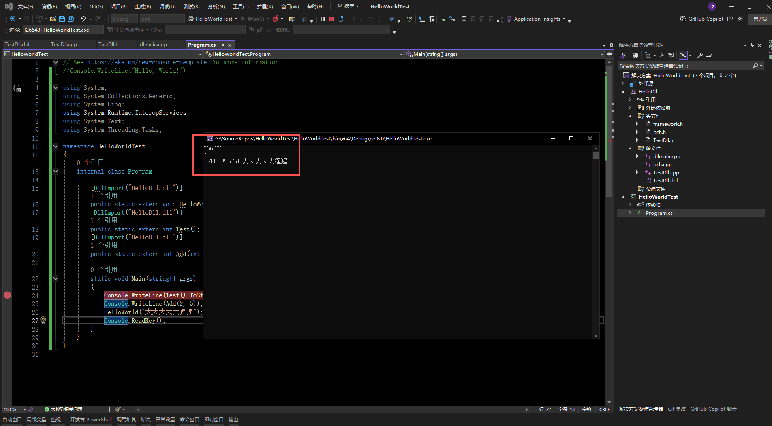Viewport: 772px width, 426px height.
Task: Open the aka.ms new-console-template link
Action: click(147, 62)
